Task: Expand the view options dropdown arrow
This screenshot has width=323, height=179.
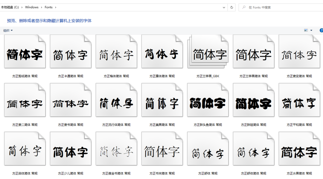Action: [311, 30]
